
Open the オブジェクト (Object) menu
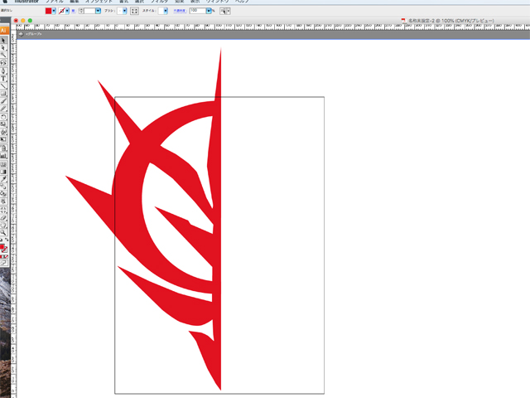pos(99,2)
